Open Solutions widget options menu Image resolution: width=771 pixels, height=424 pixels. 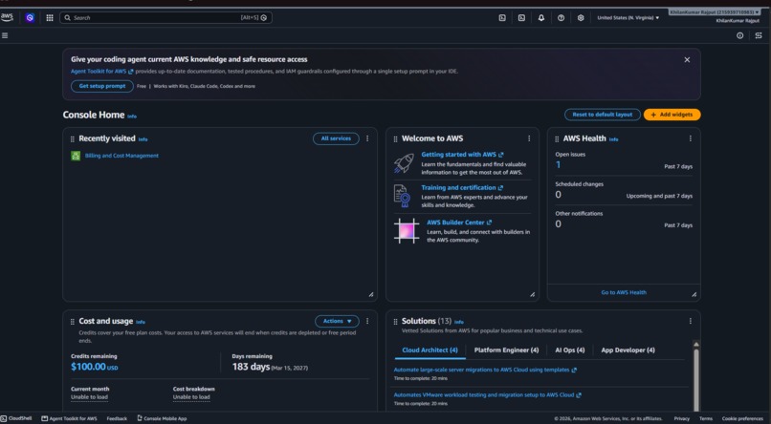691,321
